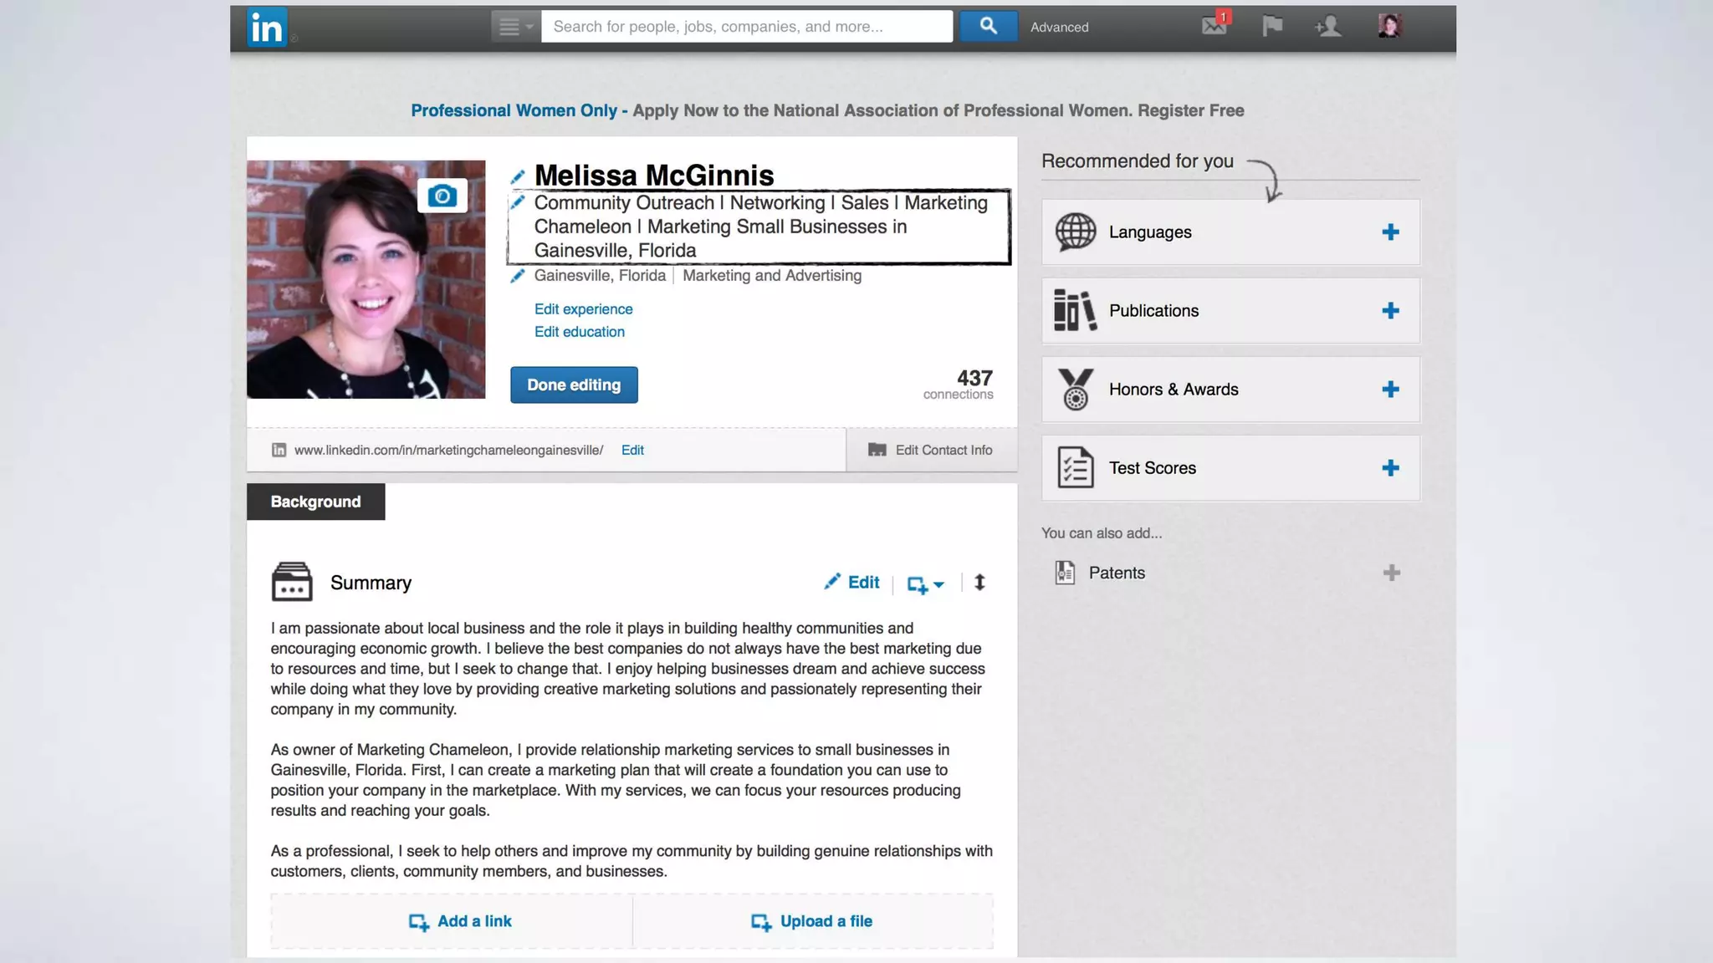Click the blue search magnifier button
The width and height of the screenshot is (1713, 963).
pos(988,26)
